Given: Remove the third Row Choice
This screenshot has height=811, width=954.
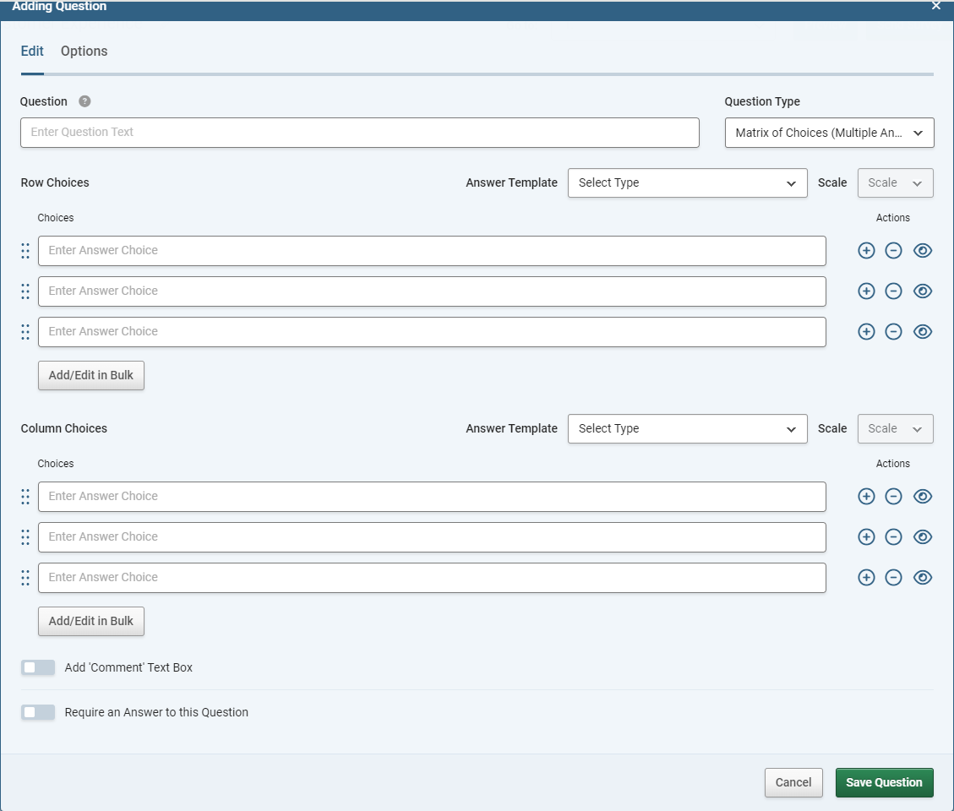Looking at the screenshot, I should pyautogui.click(x=893, y=331).
